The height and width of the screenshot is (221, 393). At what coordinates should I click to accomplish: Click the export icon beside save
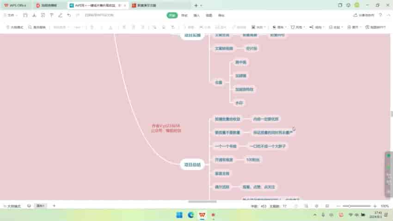[34, 15]
